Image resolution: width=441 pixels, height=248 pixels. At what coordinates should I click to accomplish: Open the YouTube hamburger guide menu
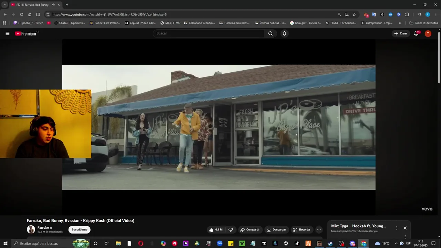coord(7,33)
